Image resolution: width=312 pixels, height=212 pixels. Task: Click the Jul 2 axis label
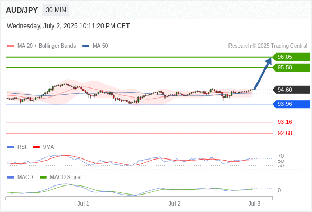pyautogui.click(x=175, y=204)
